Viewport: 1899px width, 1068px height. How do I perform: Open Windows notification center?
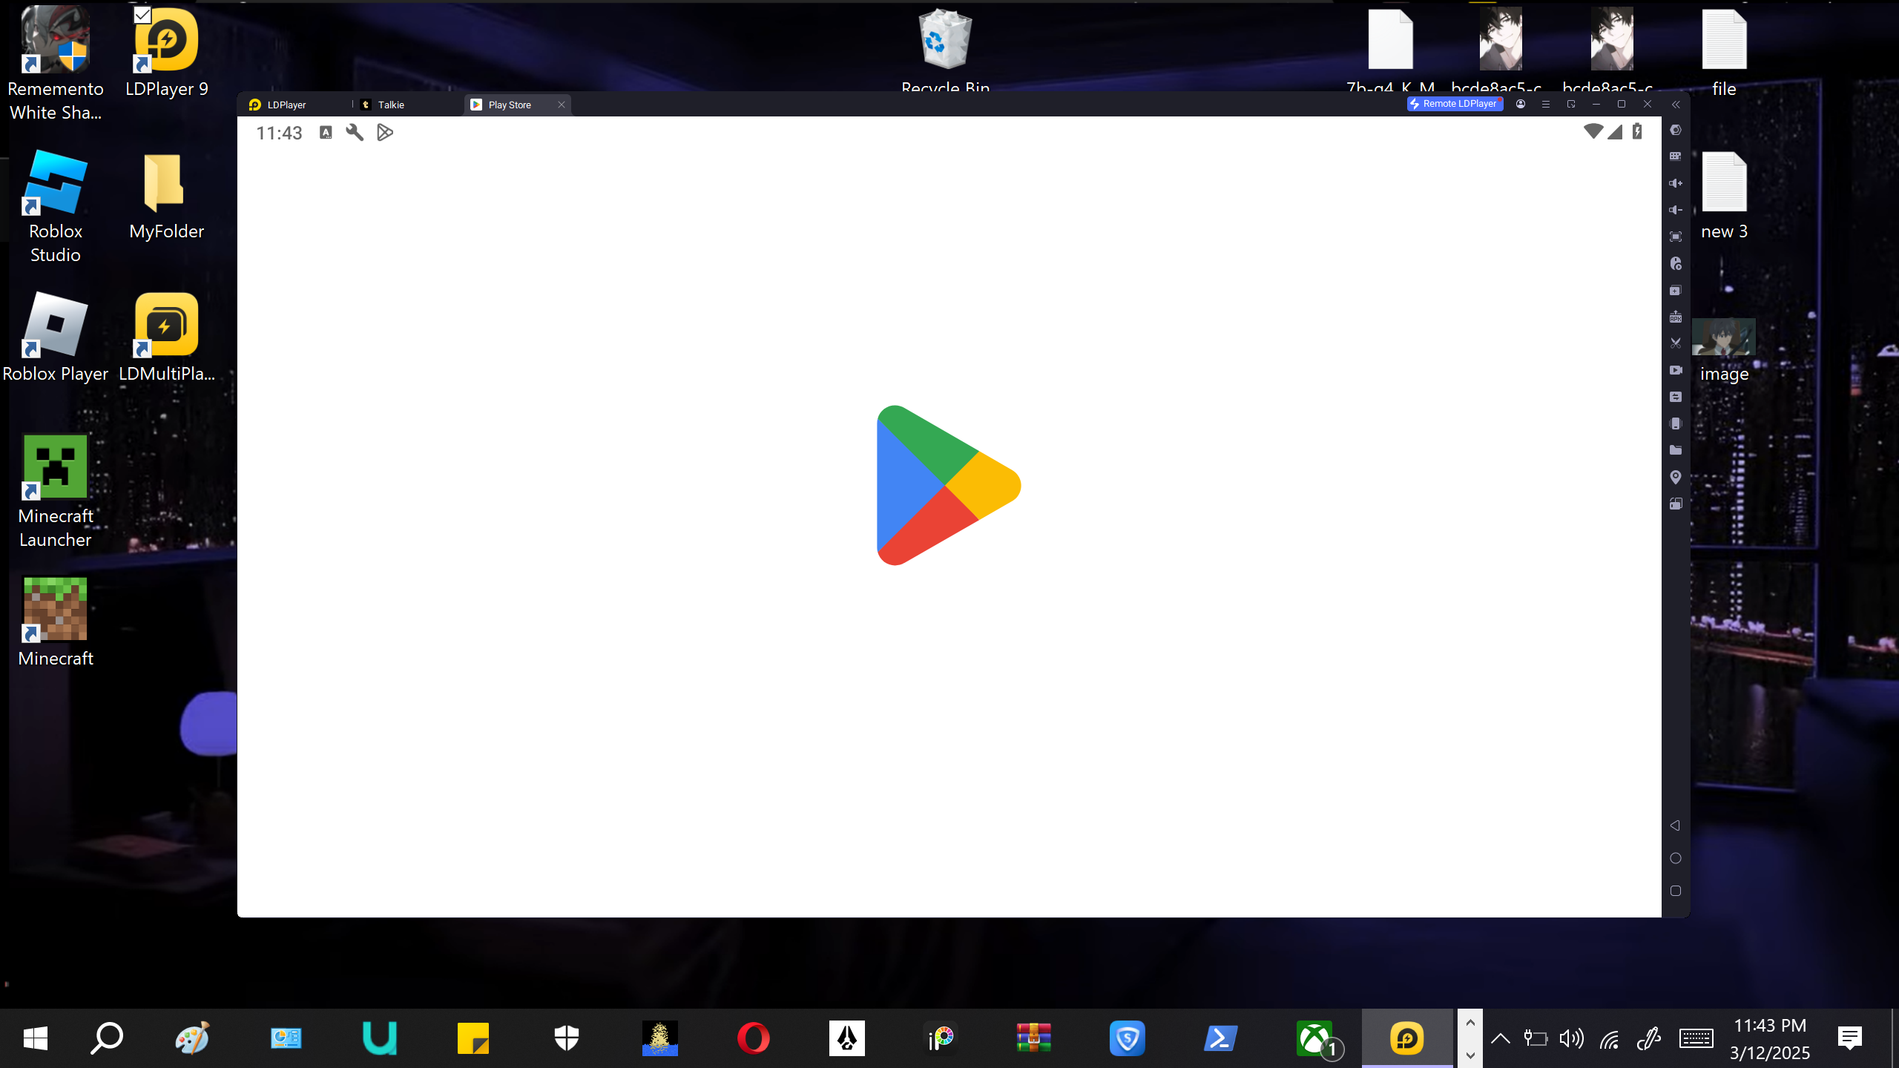click(x=1849, y=1038)
